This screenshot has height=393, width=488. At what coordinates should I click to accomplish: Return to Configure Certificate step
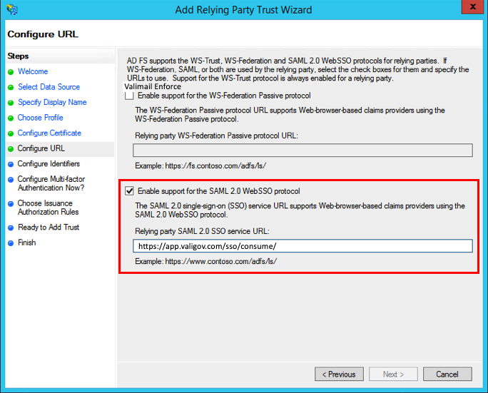pyautogui.click(x=49, y=133)
